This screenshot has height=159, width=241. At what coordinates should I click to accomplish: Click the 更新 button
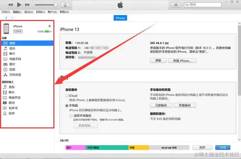click(x=158, y=60)
